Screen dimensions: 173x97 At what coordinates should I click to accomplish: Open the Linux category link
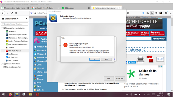[x=39, y=65]
